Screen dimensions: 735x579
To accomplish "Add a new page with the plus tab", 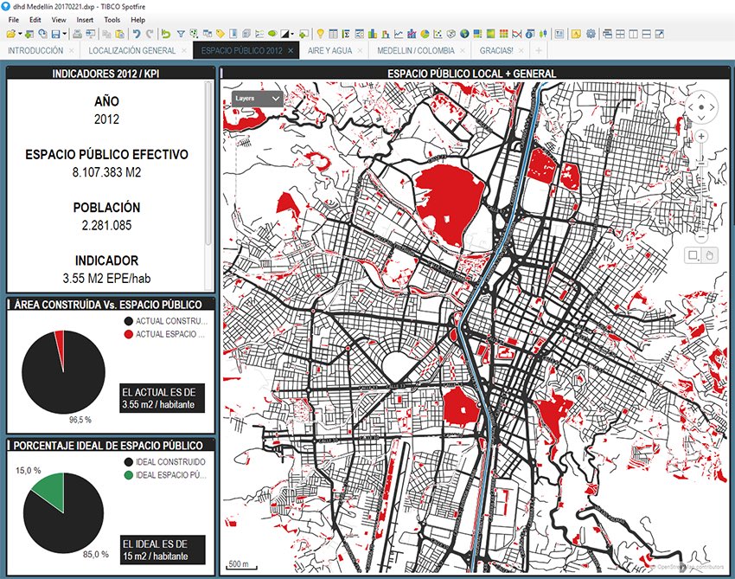I will pyautogui.click(x=539, y=50).
